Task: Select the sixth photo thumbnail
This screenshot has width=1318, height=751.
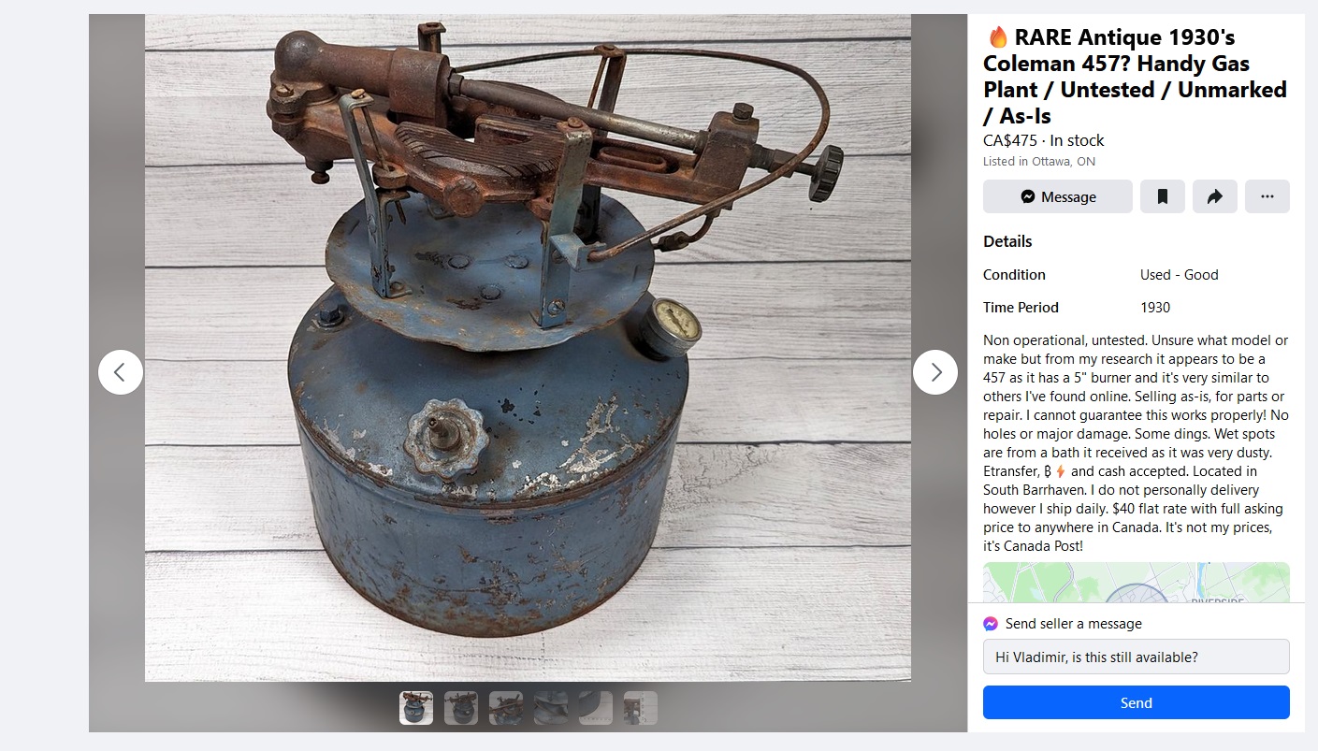Action: coord(641,708)
